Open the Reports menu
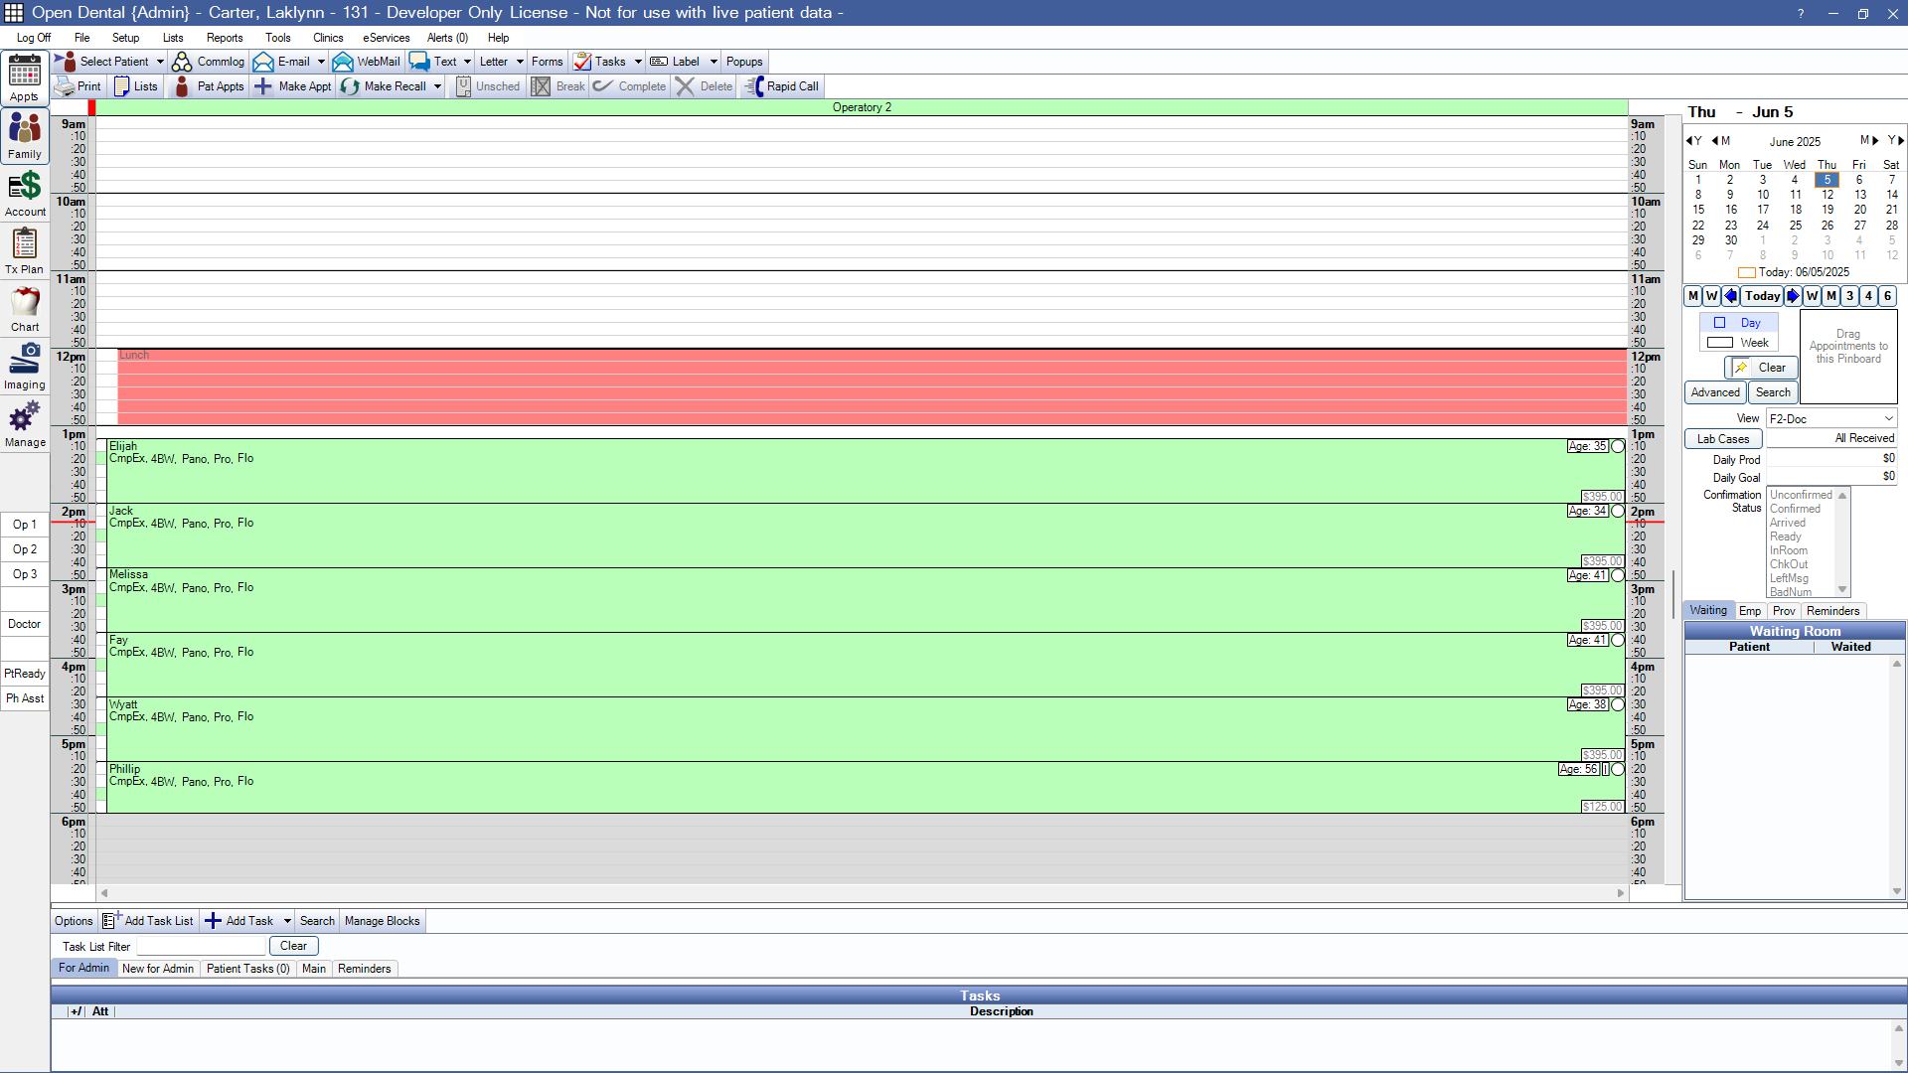This screenshot has height=1073, width=1908. click(225, 38)
